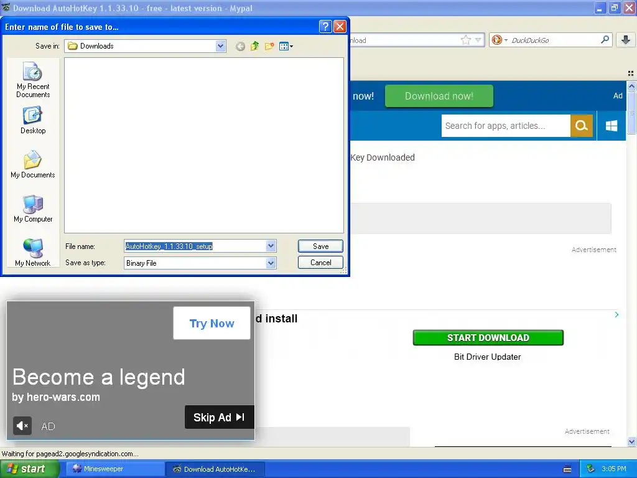Click the Bit Driver Updater text
637x478 pixels.
pos(487,357)
